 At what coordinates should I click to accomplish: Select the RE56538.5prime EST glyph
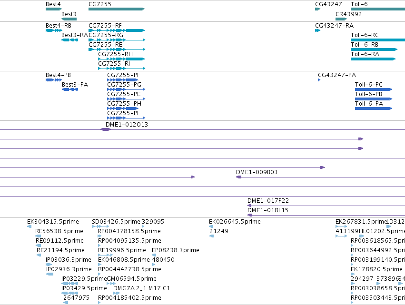[38, 236]
